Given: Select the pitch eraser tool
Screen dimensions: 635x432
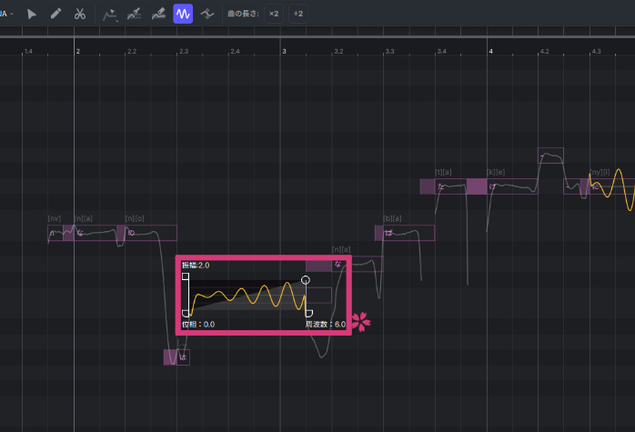Looking at the screenshot, I should click(x=158, y=15).
